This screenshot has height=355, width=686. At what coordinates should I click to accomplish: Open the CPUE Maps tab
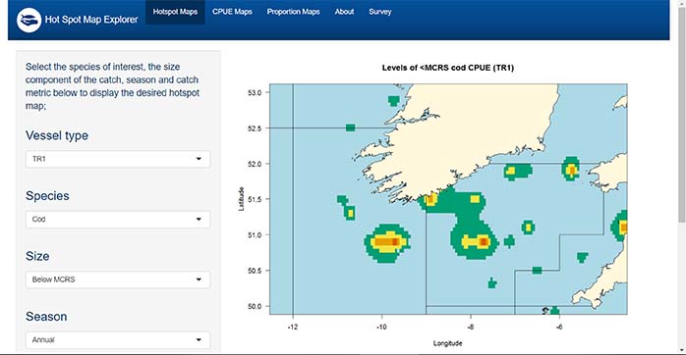pos(232,12)
